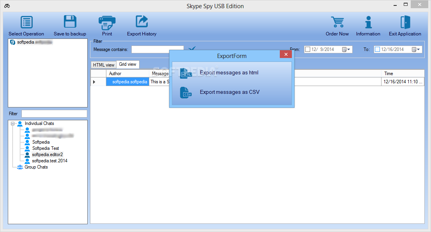
Task: Click the row selector arrow in grid
Action: [x=94, y=82]
